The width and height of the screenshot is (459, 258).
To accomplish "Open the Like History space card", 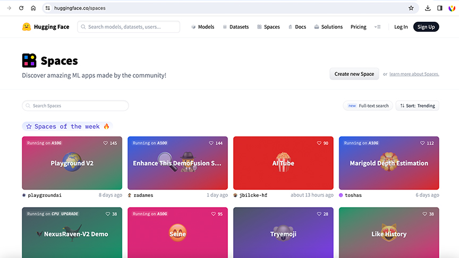I will point(389,233).
